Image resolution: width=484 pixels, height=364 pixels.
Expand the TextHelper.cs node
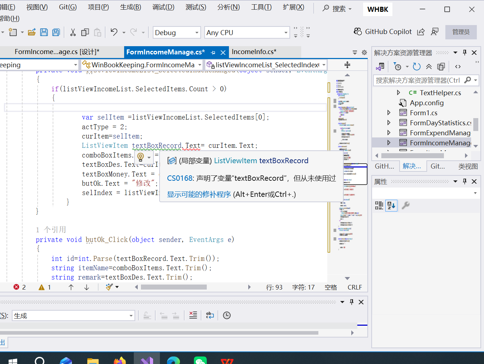[x=399, y=93]
